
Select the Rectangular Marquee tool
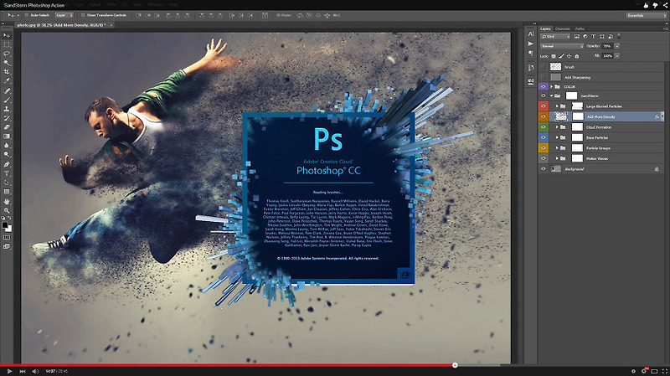point(7,44)
